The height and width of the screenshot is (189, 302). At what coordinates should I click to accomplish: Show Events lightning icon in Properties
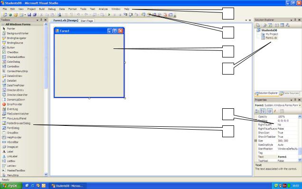pyautogui.click(x=275, y=111)
